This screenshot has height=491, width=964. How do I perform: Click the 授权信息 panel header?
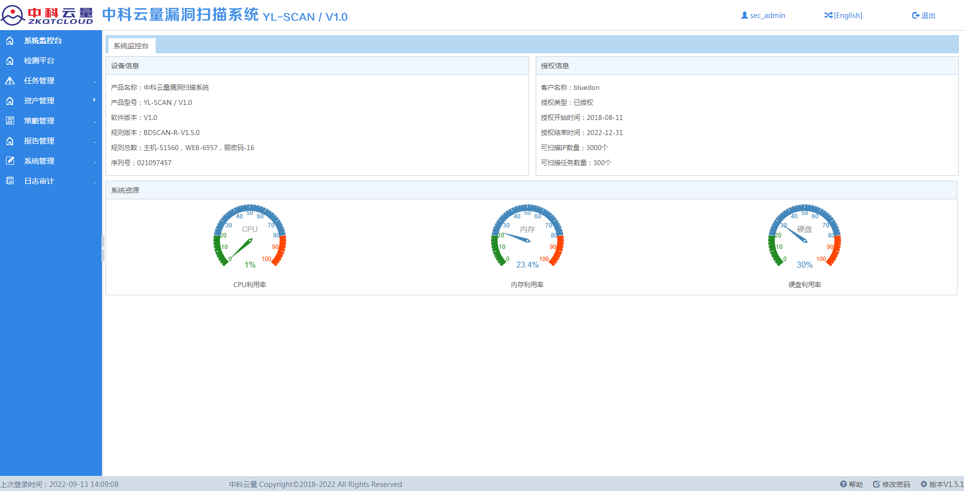tap(747, 66)
